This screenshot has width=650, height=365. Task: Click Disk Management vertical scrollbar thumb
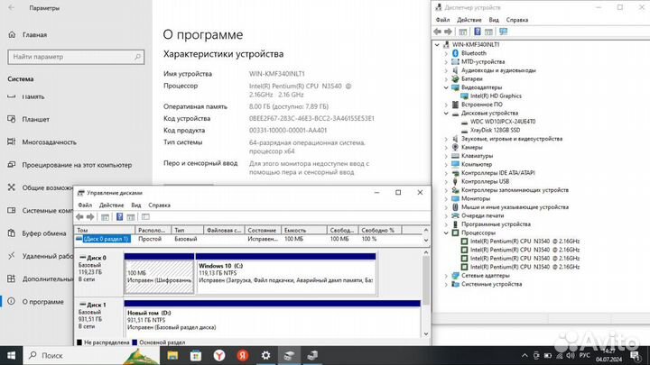(x=426, y=281)
